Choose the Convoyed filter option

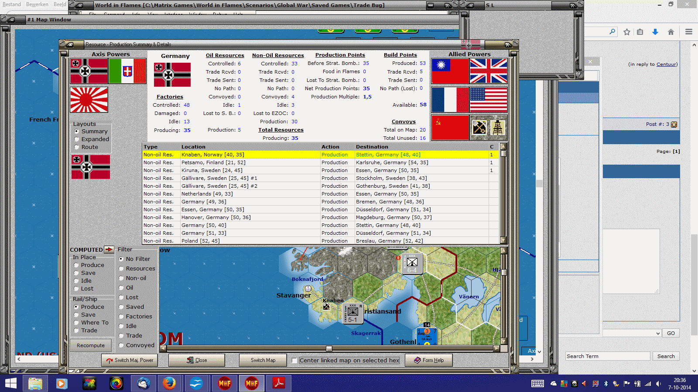point(137,345)
